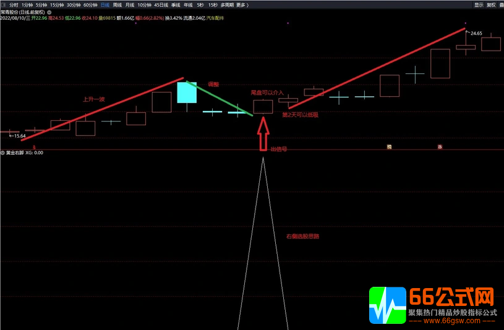Choose the 月线 monthly period

point(130,4)
